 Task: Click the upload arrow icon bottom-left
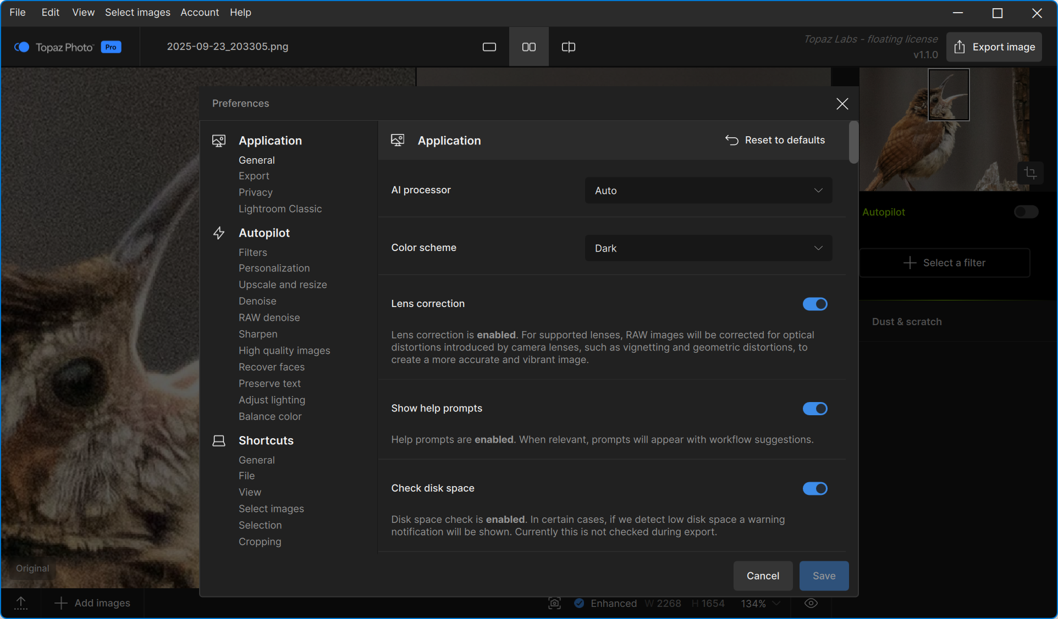[21, 603]
